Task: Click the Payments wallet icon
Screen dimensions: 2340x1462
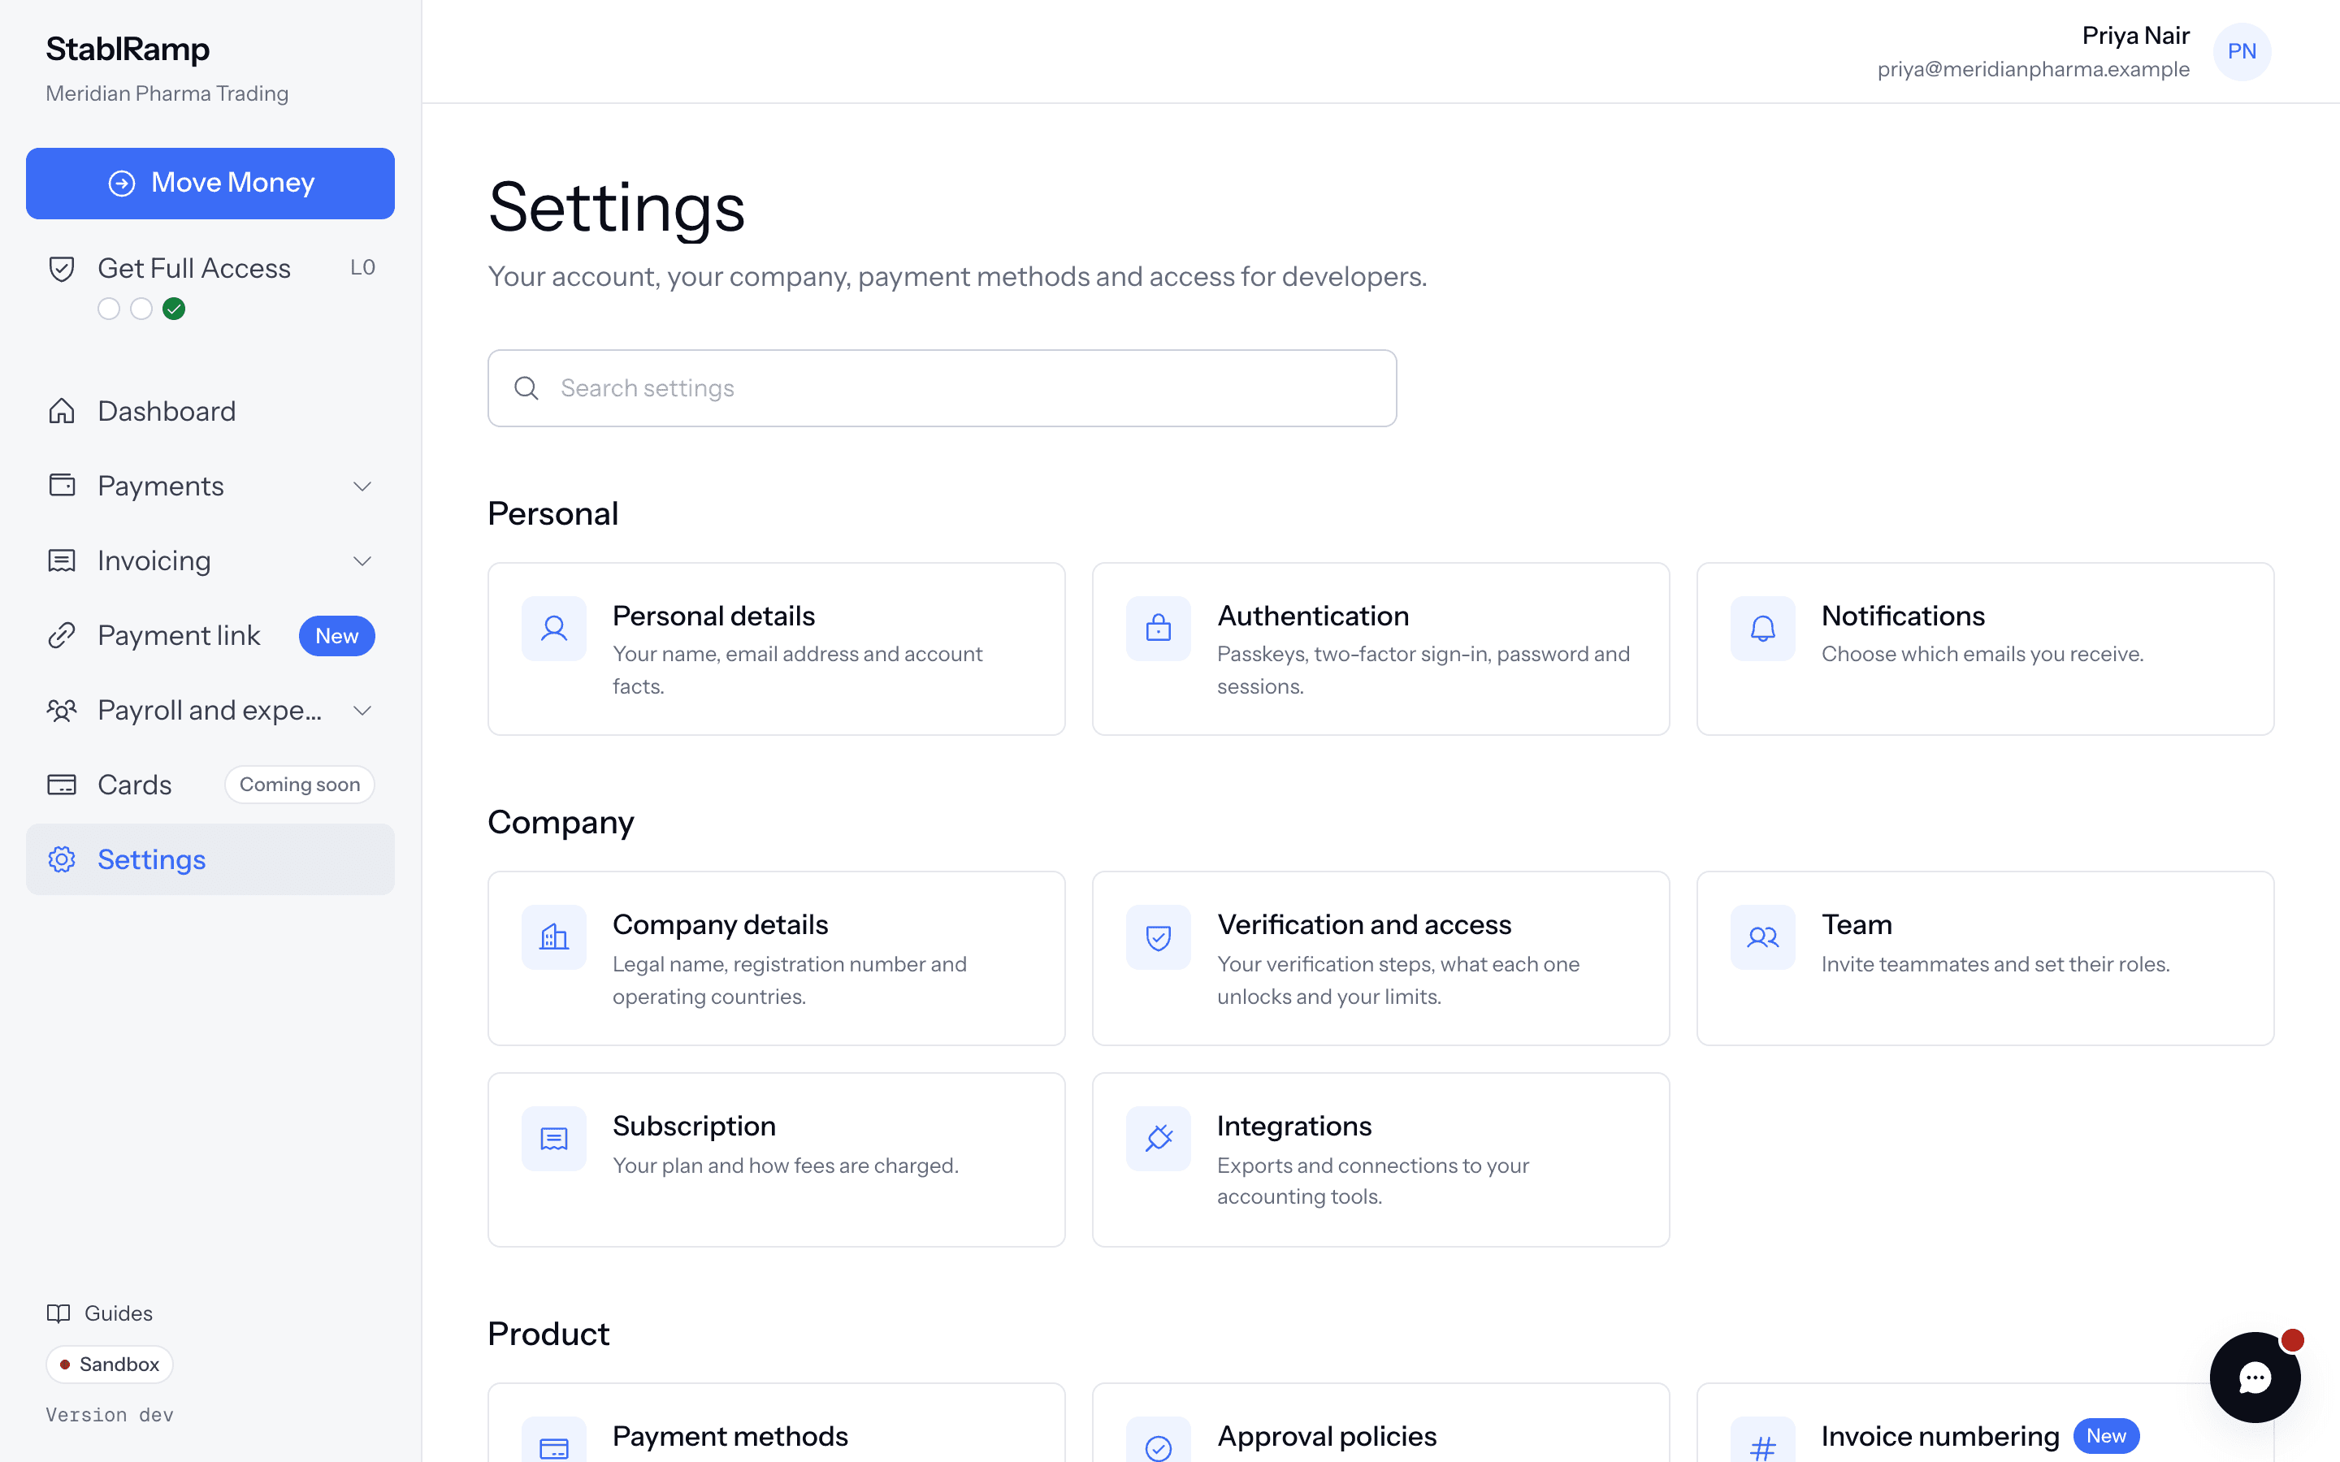Action: click(62, 486)
